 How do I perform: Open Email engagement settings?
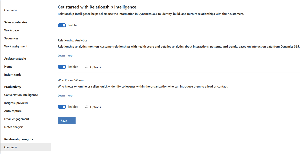[x=16, y=119]
